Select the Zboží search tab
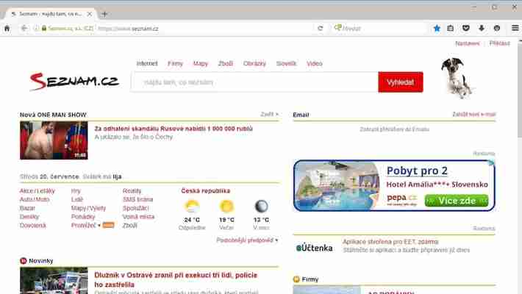Image resolution: width=522 pixels, height=294 pixels. click(226, 63)
